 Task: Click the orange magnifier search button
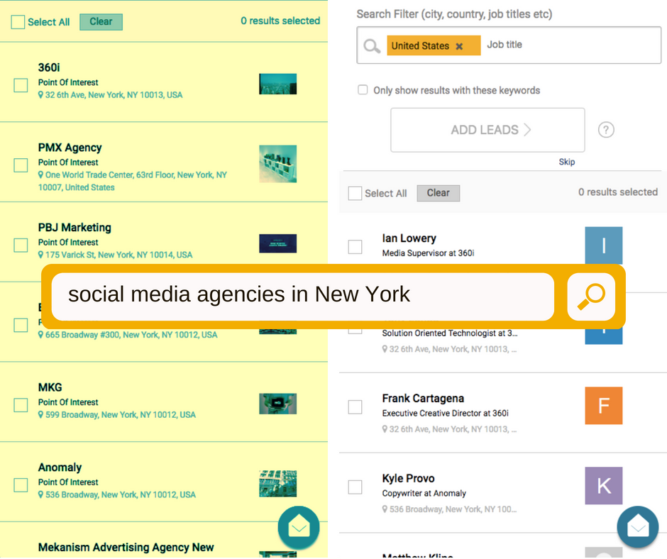tap(591, 297)
